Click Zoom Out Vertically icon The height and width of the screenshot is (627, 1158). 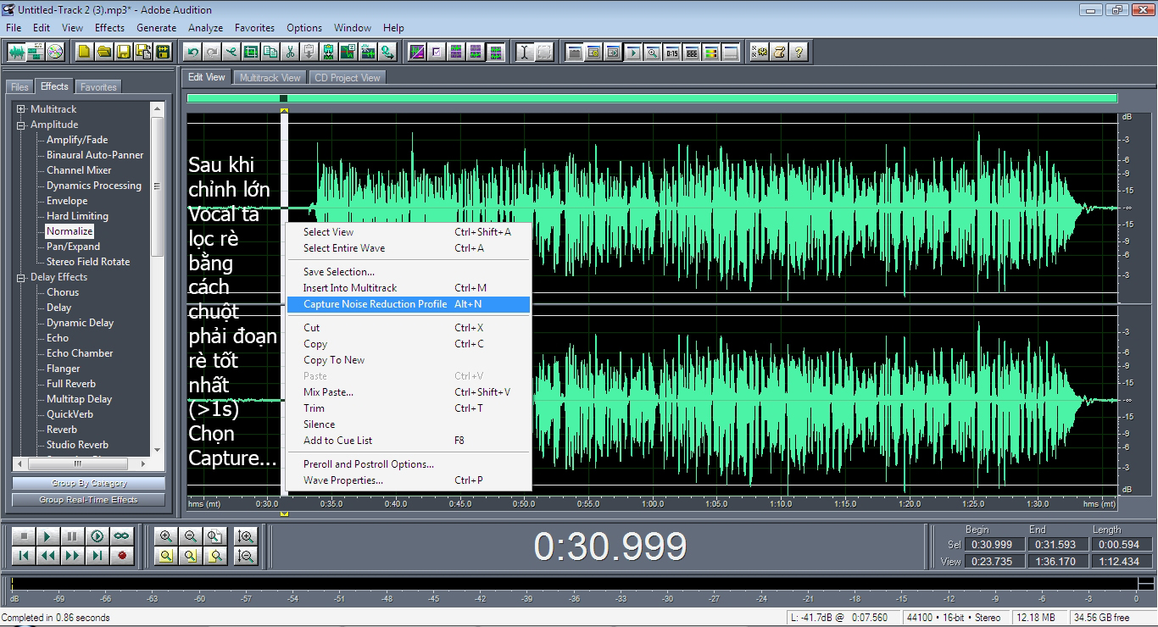(246, 556)
